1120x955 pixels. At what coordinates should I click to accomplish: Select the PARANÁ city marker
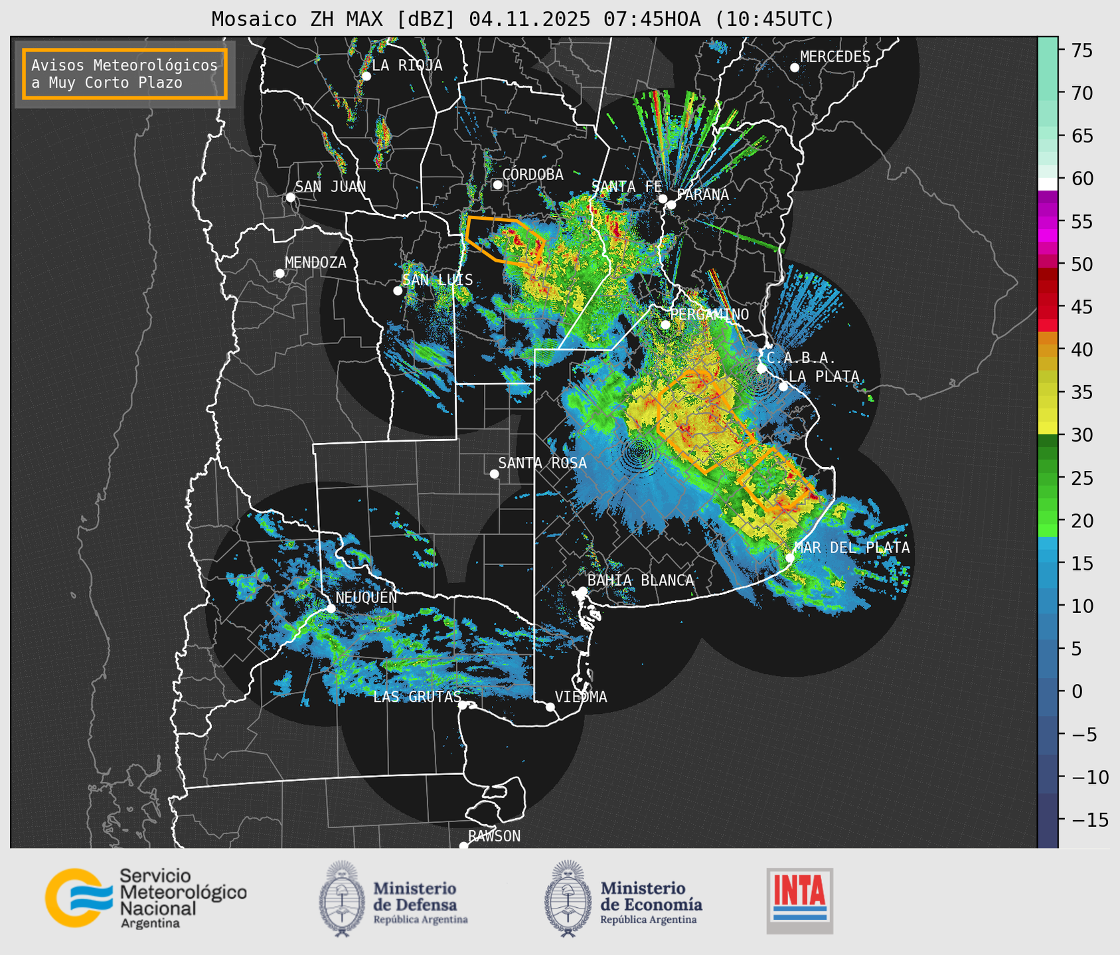(x=671, y=205)
